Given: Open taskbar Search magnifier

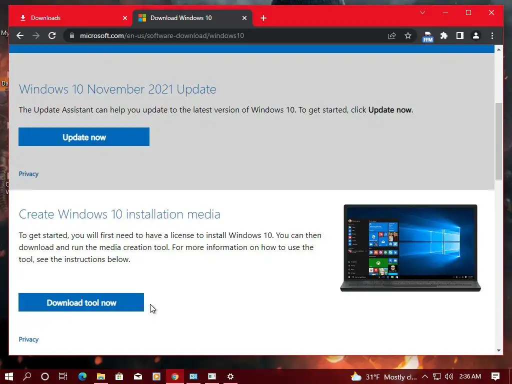Looking at the screenshot, I should [x=27, y=376].
